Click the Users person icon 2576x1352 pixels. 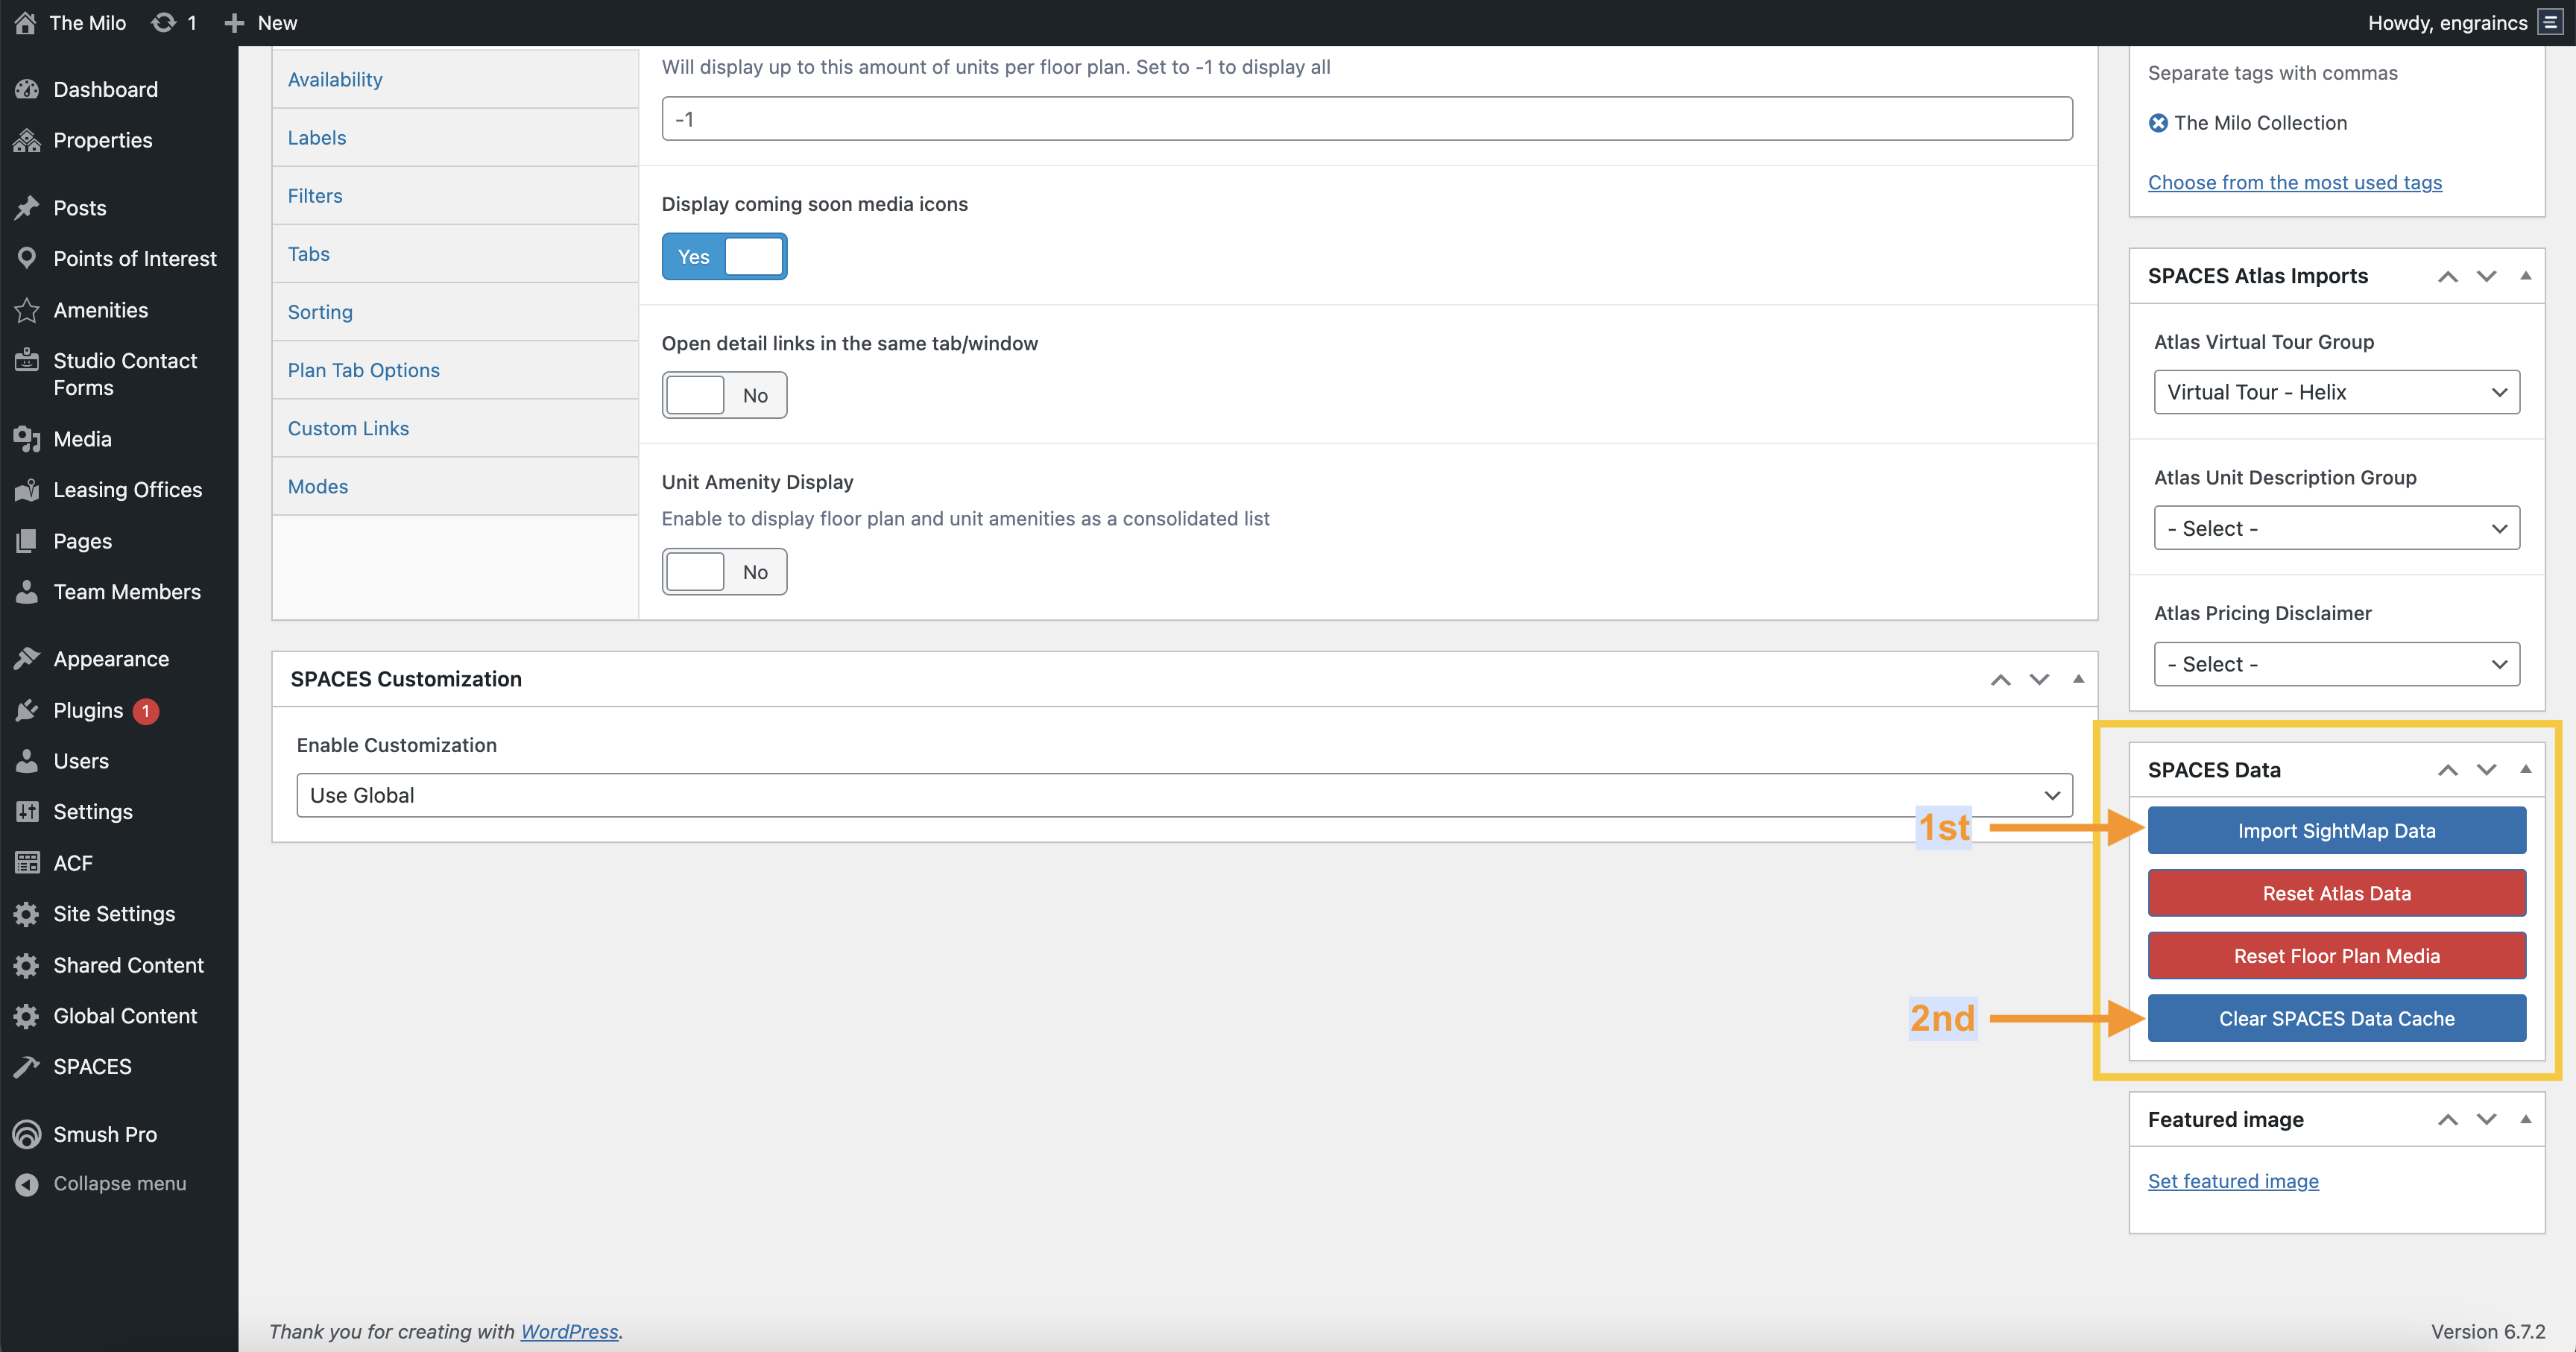pyautogui.click(x=27, y=761)
